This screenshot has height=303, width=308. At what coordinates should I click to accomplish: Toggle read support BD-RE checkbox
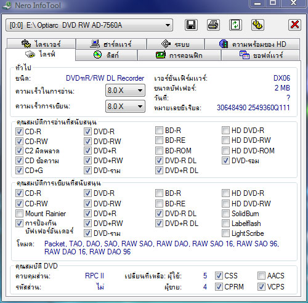[159, 140]
